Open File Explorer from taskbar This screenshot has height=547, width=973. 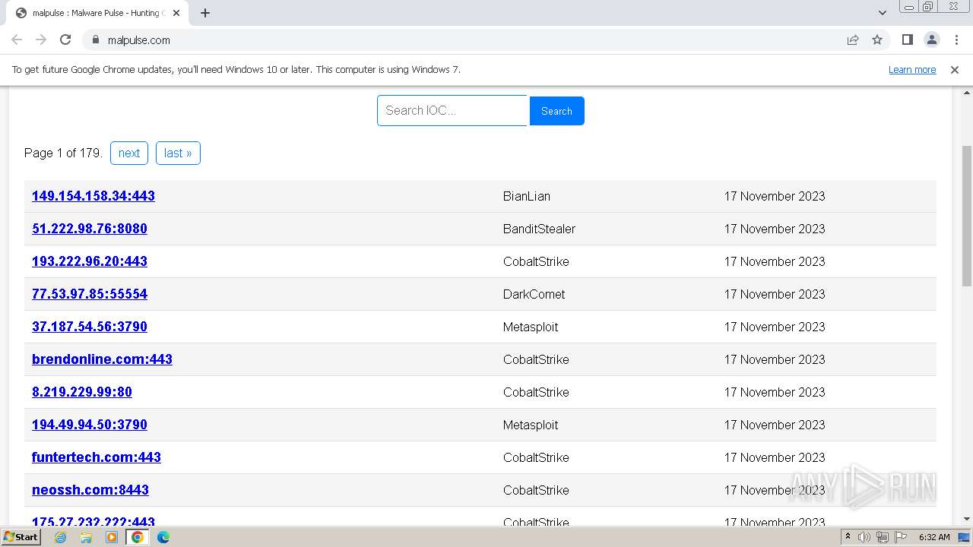click(86, 537)
